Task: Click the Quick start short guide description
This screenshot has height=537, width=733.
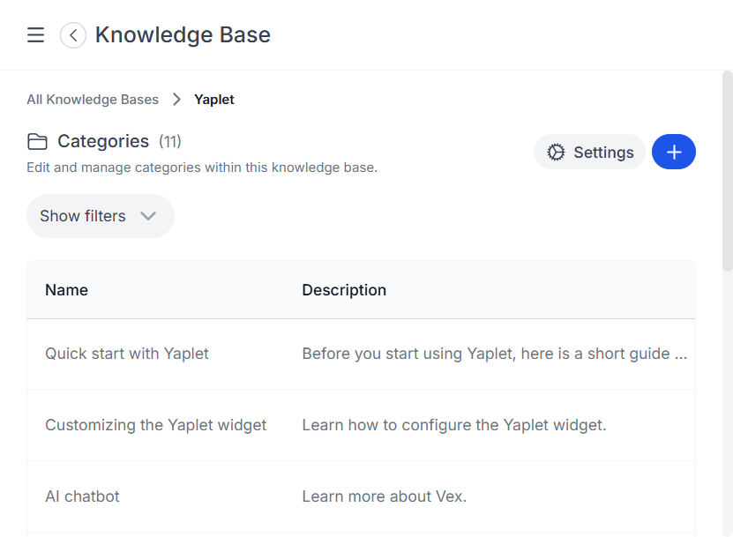Action: tap(494, 354)
